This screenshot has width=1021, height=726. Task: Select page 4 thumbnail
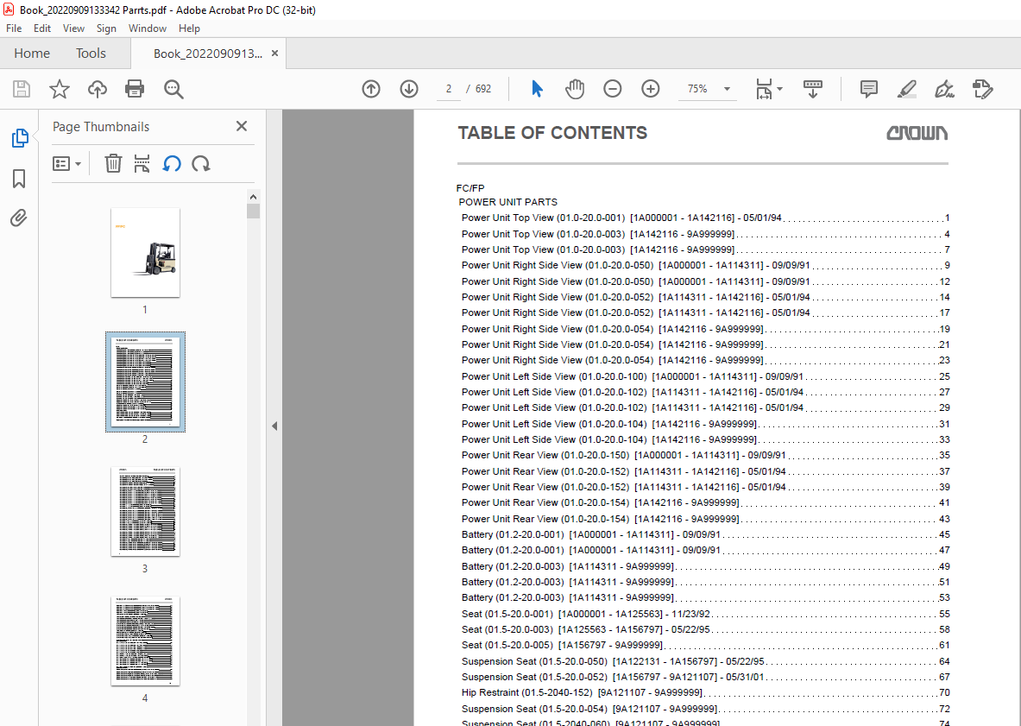(x=145, y=641)
